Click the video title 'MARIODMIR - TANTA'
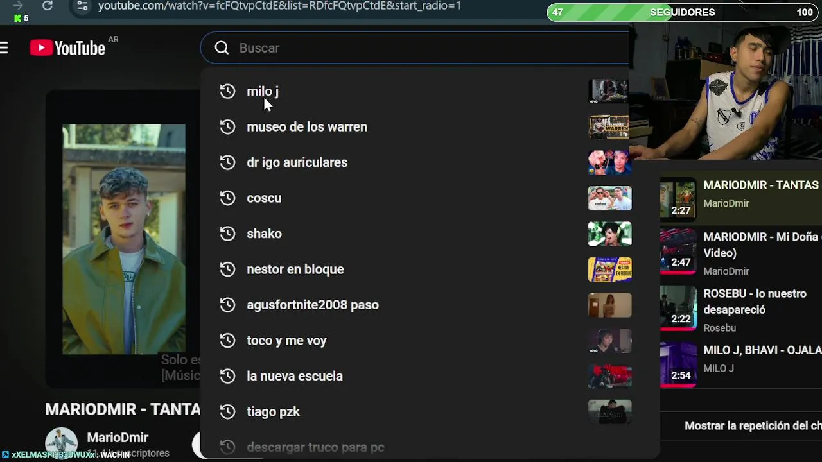Screen dimensions: 822x462 (123, 409)
